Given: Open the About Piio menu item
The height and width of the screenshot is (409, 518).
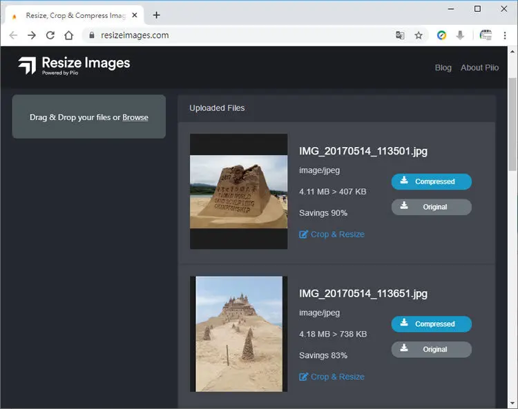Looking at the screenshot, I should tap(480, 68).
